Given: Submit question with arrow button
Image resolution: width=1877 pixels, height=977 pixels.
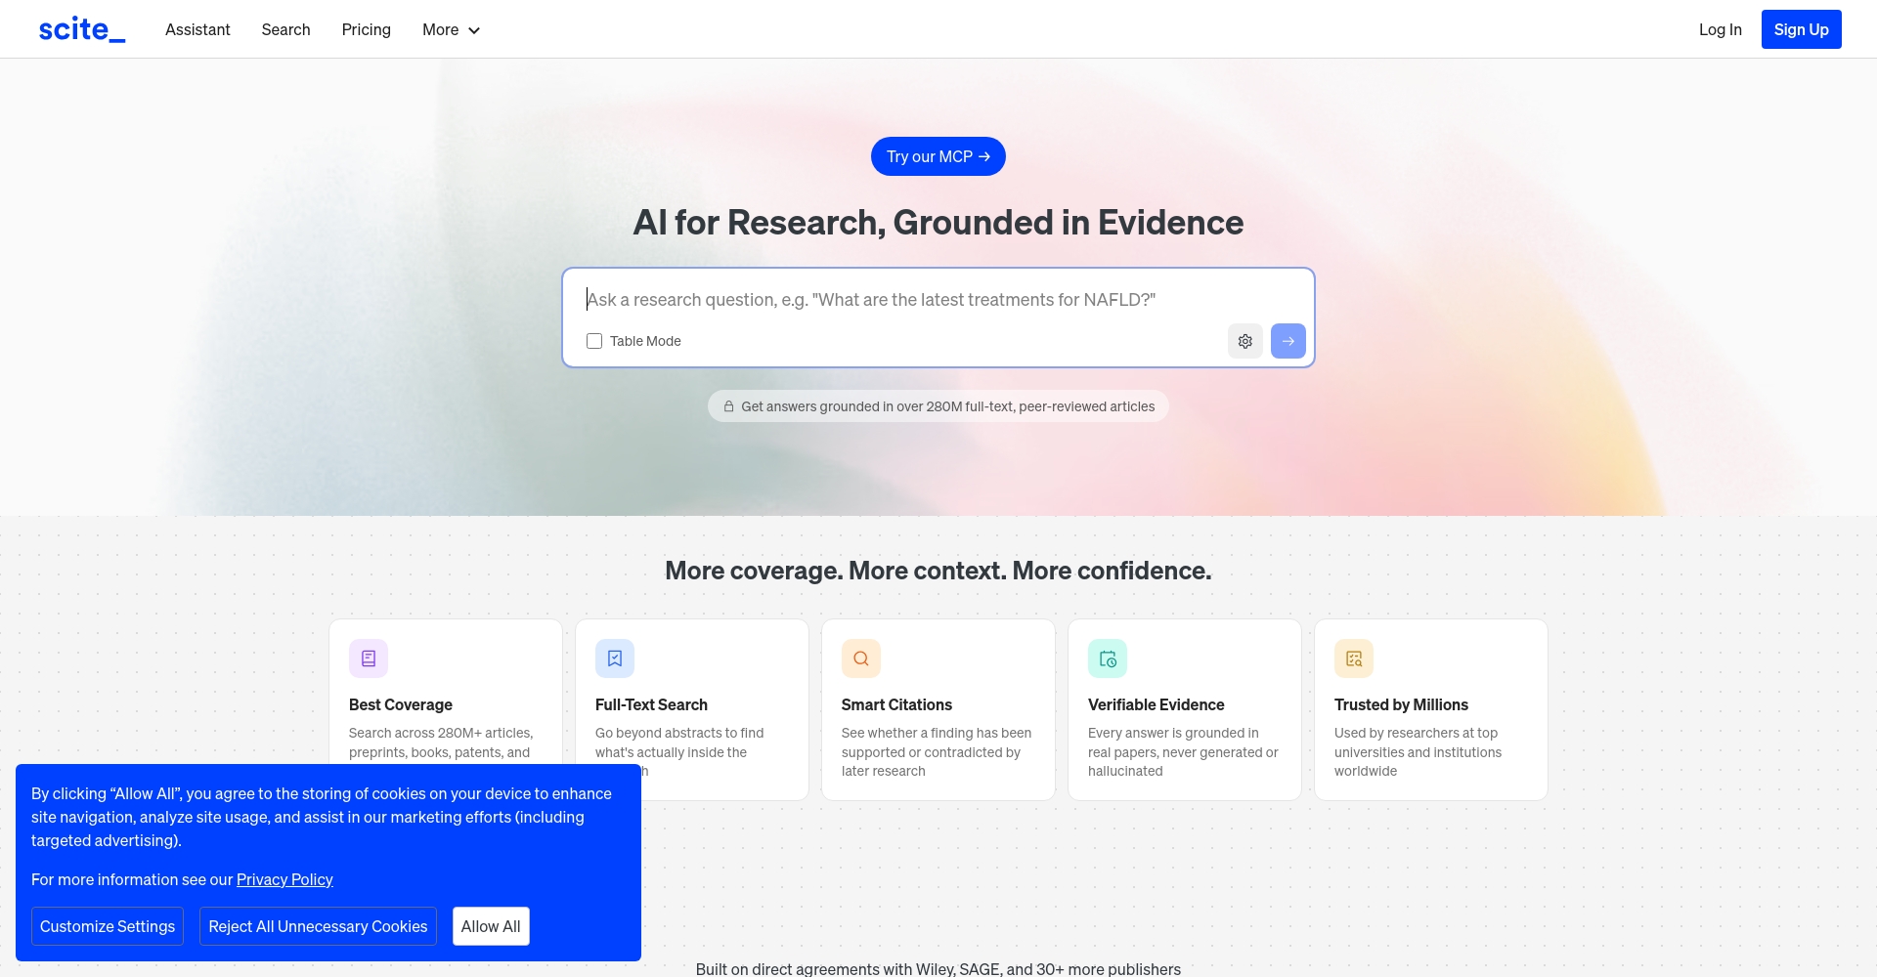Looking at the screenshot, I should (1288, 341).
